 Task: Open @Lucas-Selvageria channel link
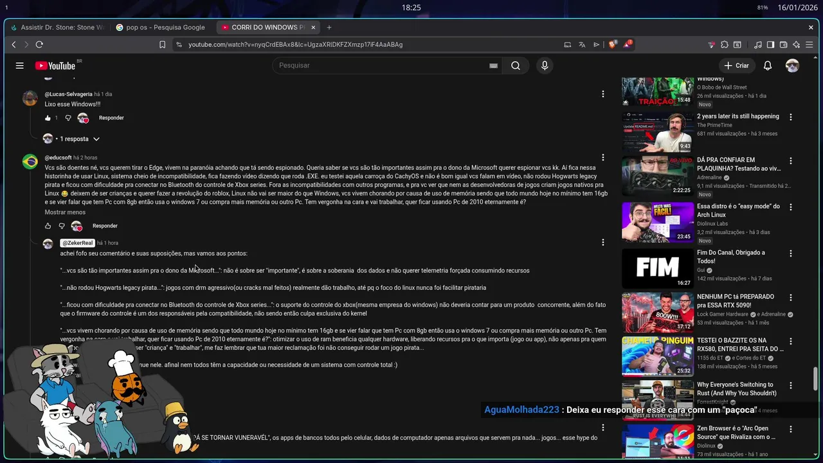(68, 94)
